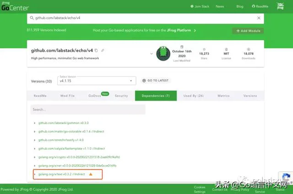Expand the mattn/go-colorable dependency arrow

[35, 132]
